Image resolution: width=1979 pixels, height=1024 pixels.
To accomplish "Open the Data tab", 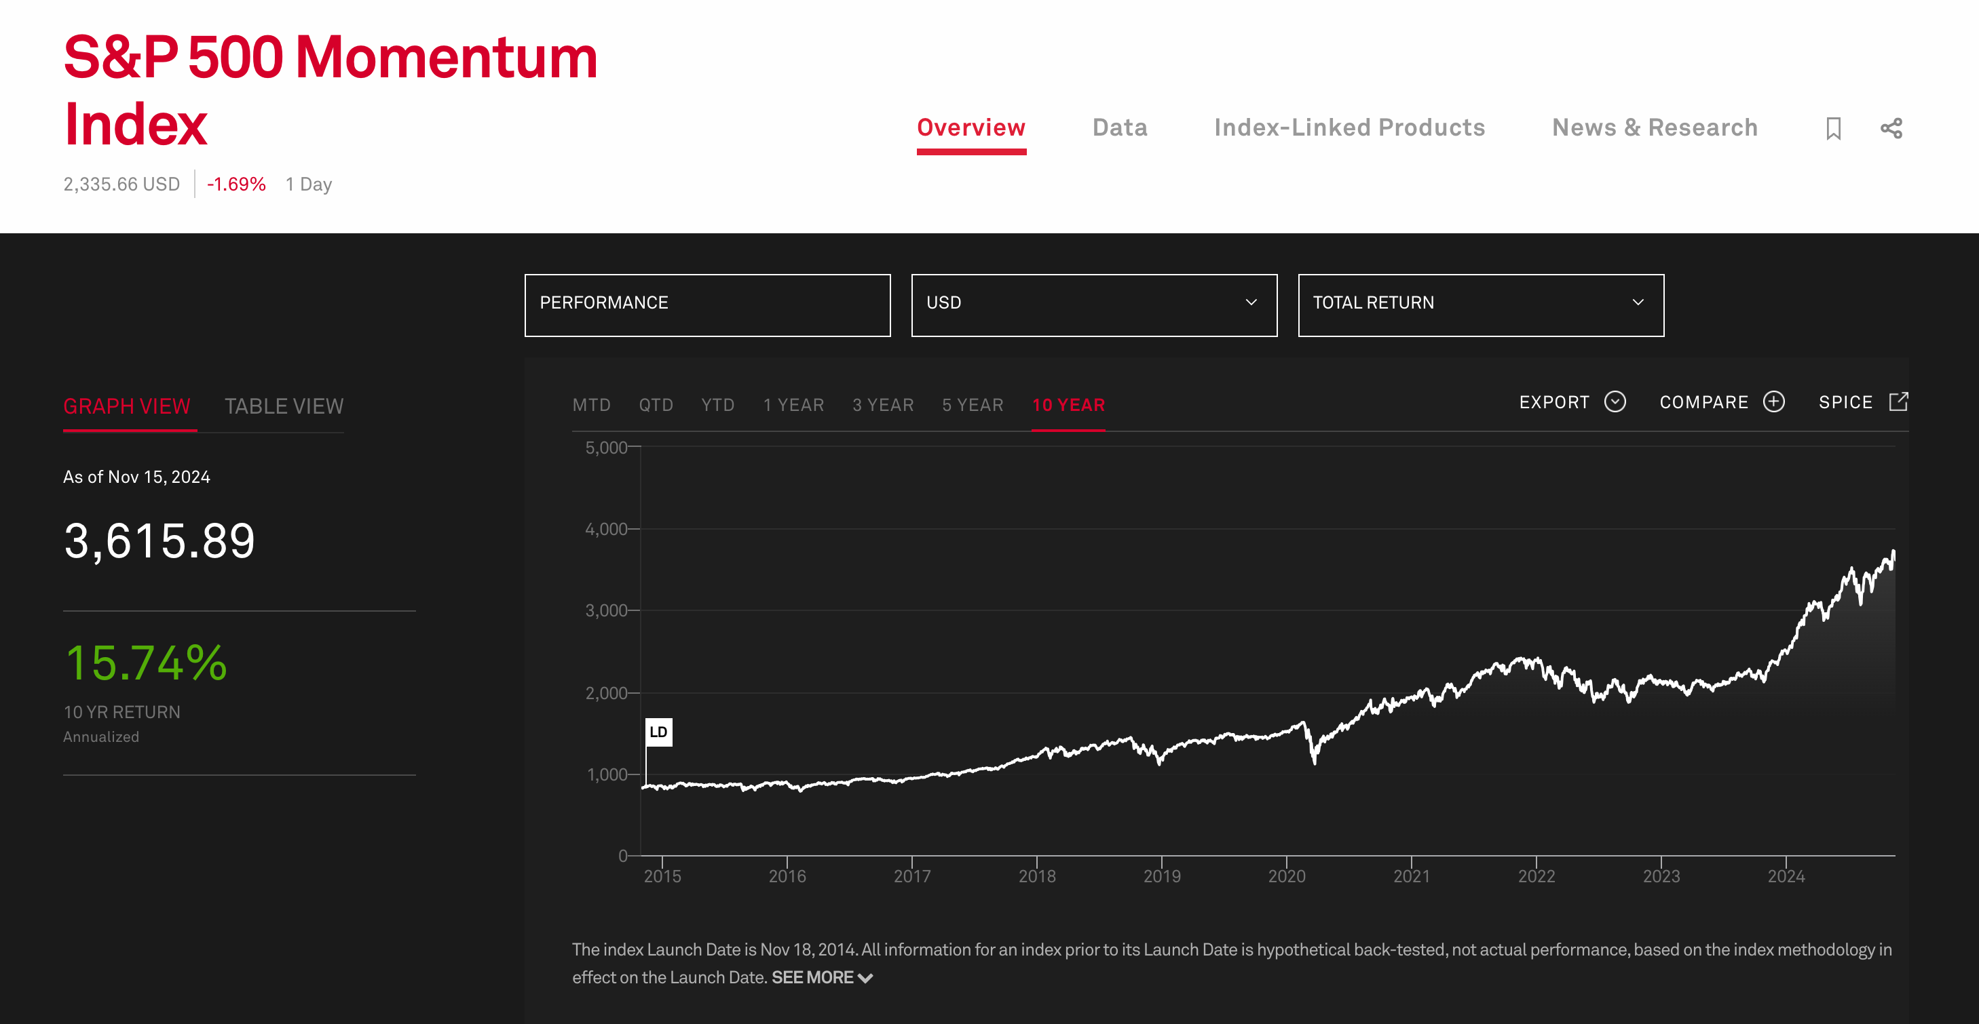I will (x=1119, y=127).
